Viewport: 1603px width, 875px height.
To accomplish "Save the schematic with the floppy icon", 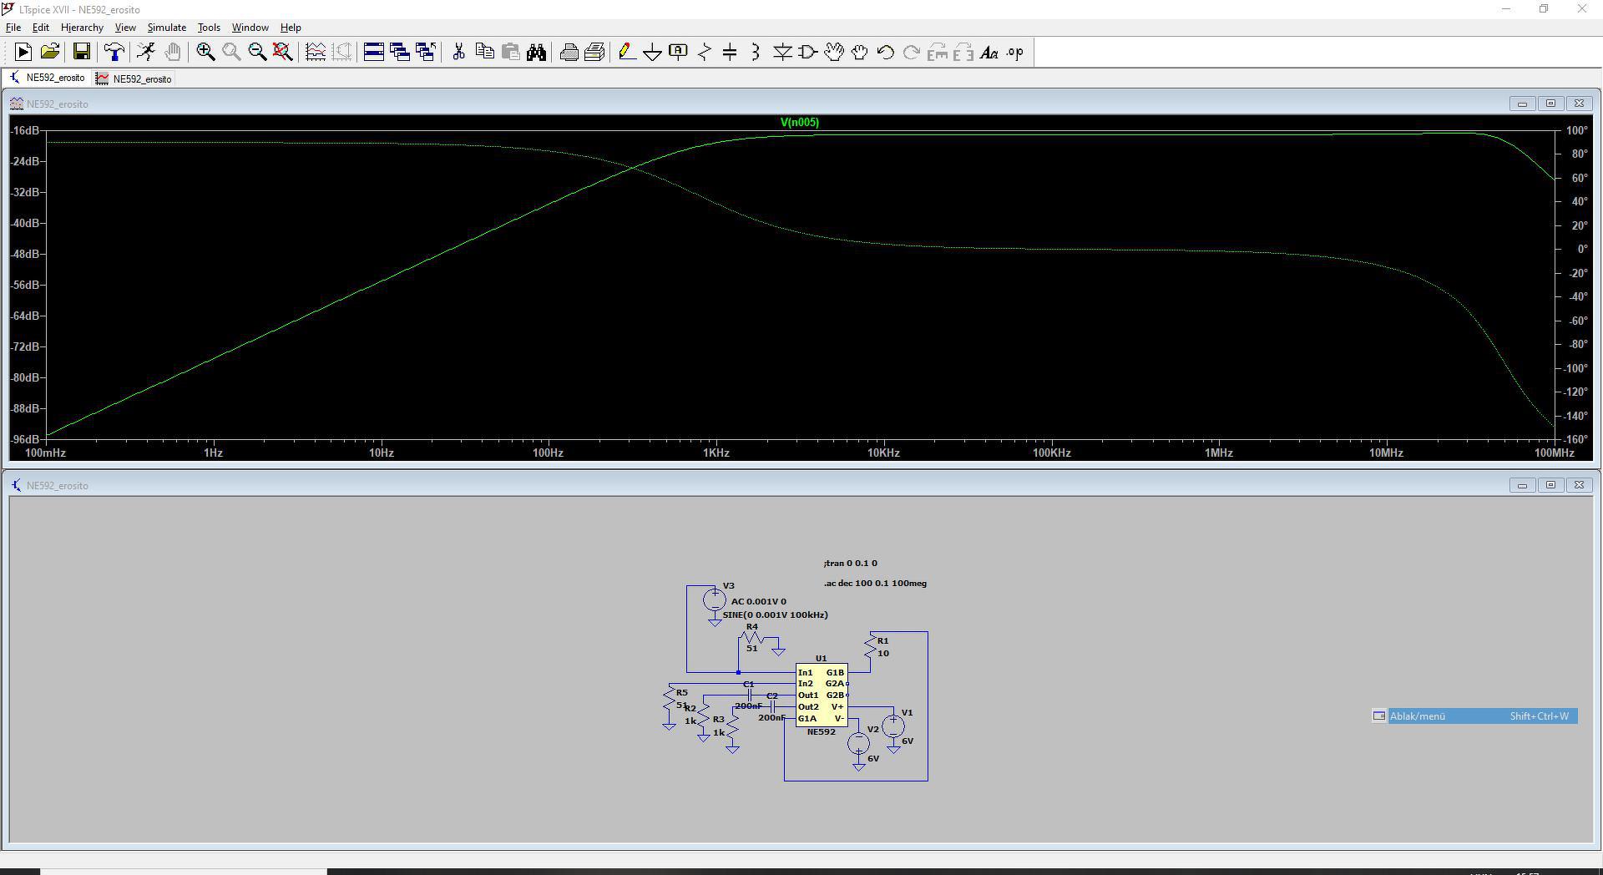I will click(82, 52).
